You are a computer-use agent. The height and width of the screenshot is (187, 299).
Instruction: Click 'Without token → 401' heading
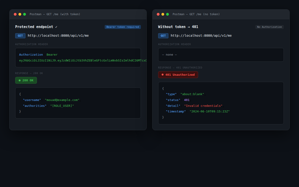click(x=178, y=27)
